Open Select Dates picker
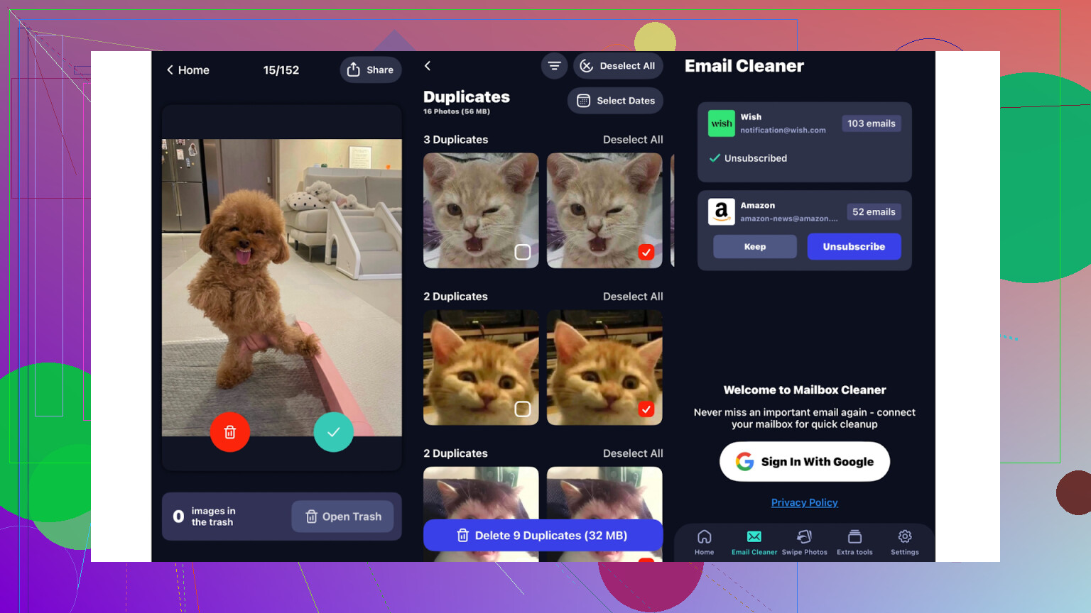Image resolution: width=1091 pixels, height=613 pixels. [x=615, y=101]
